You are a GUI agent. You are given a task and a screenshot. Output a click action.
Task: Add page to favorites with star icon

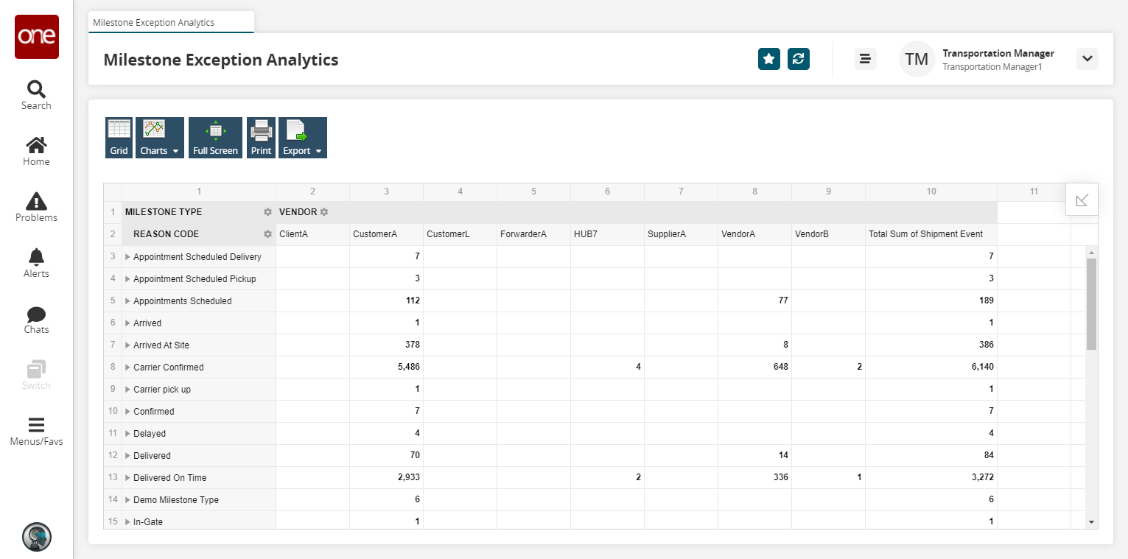768,59
